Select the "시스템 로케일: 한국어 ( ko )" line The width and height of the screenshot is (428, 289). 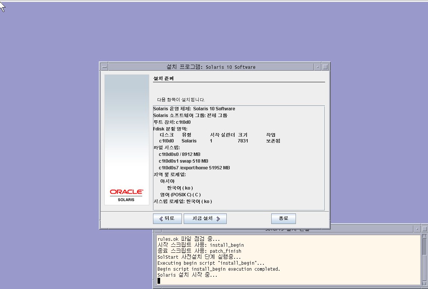click(x=183, y=202)
